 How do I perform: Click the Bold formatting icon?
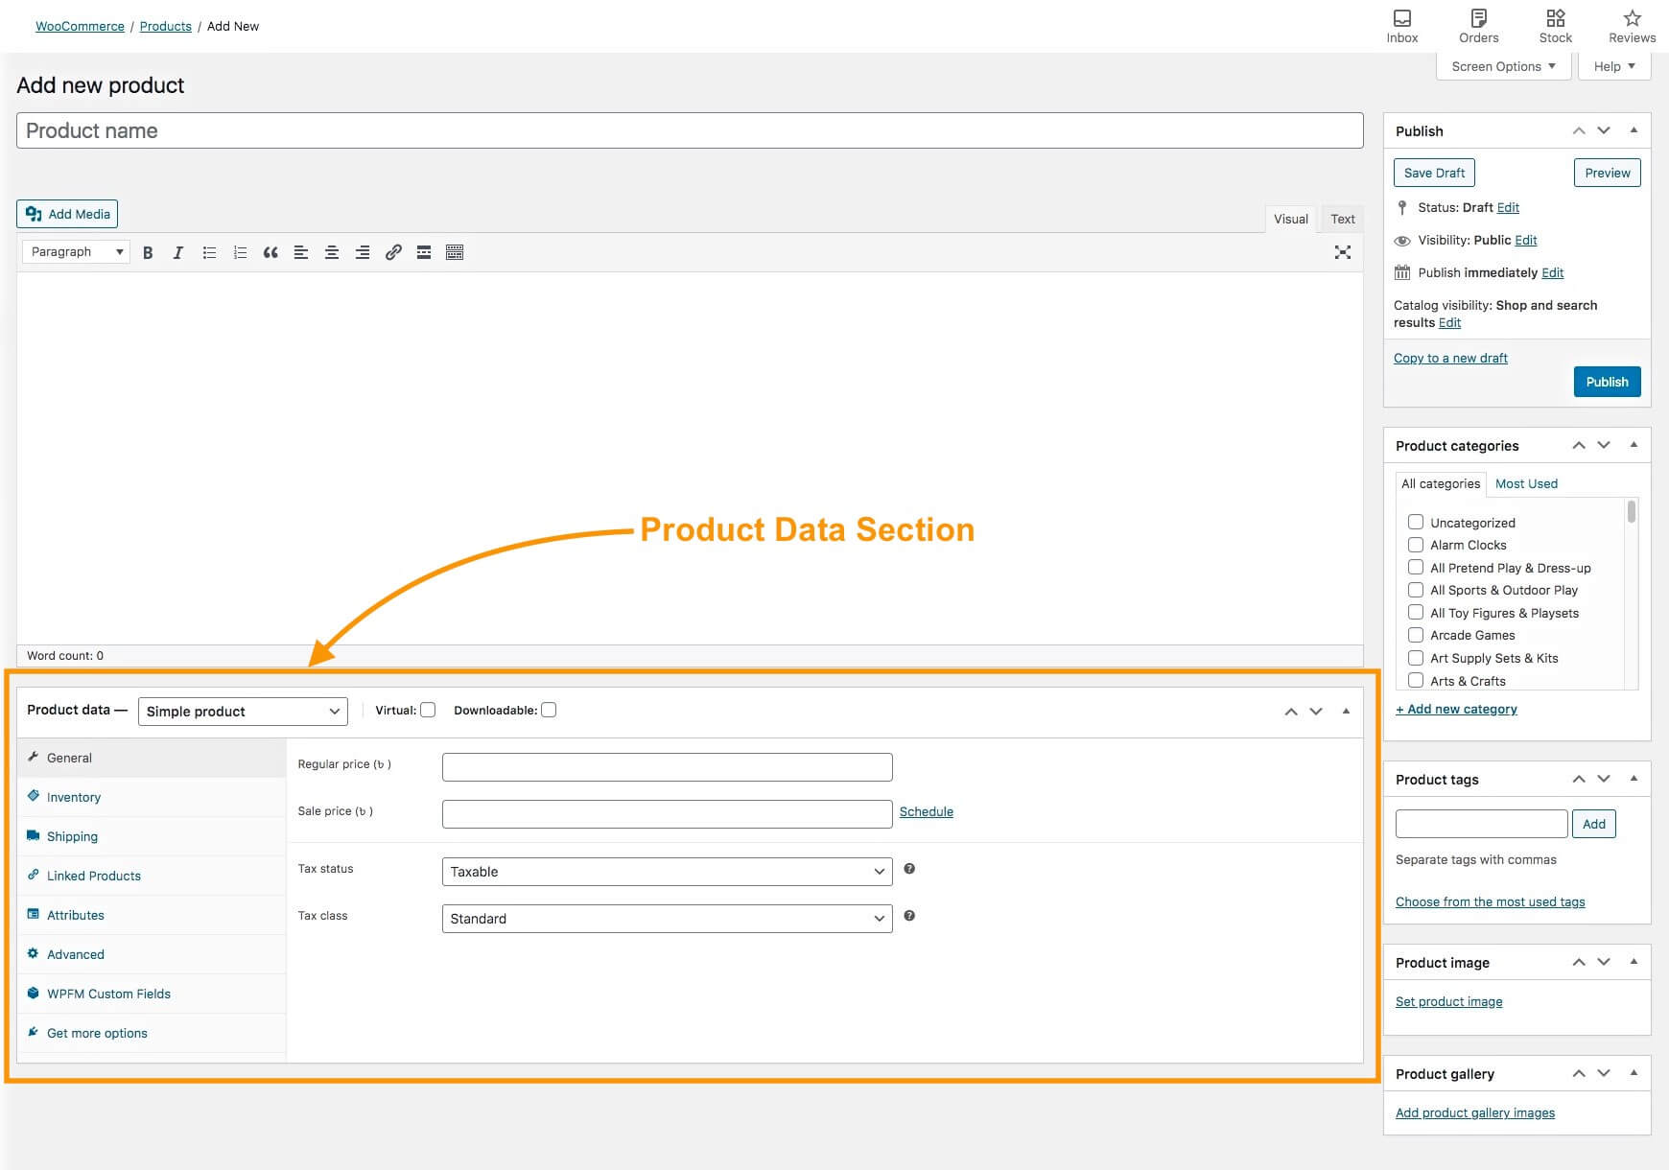point(148,252)
